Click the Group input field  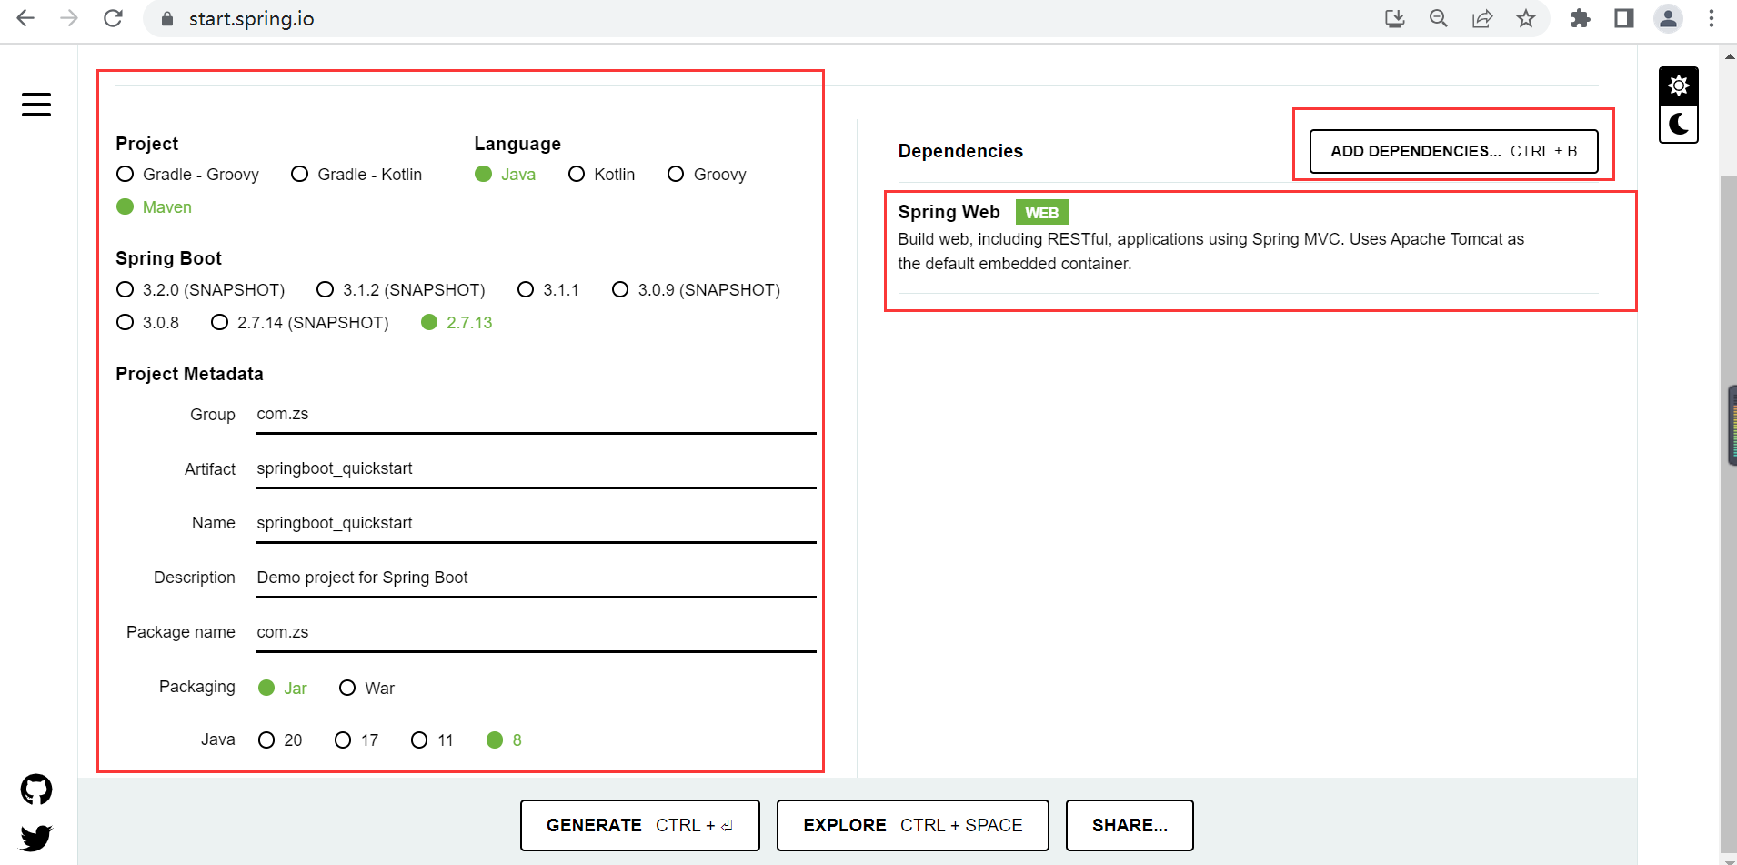[537, 415]
